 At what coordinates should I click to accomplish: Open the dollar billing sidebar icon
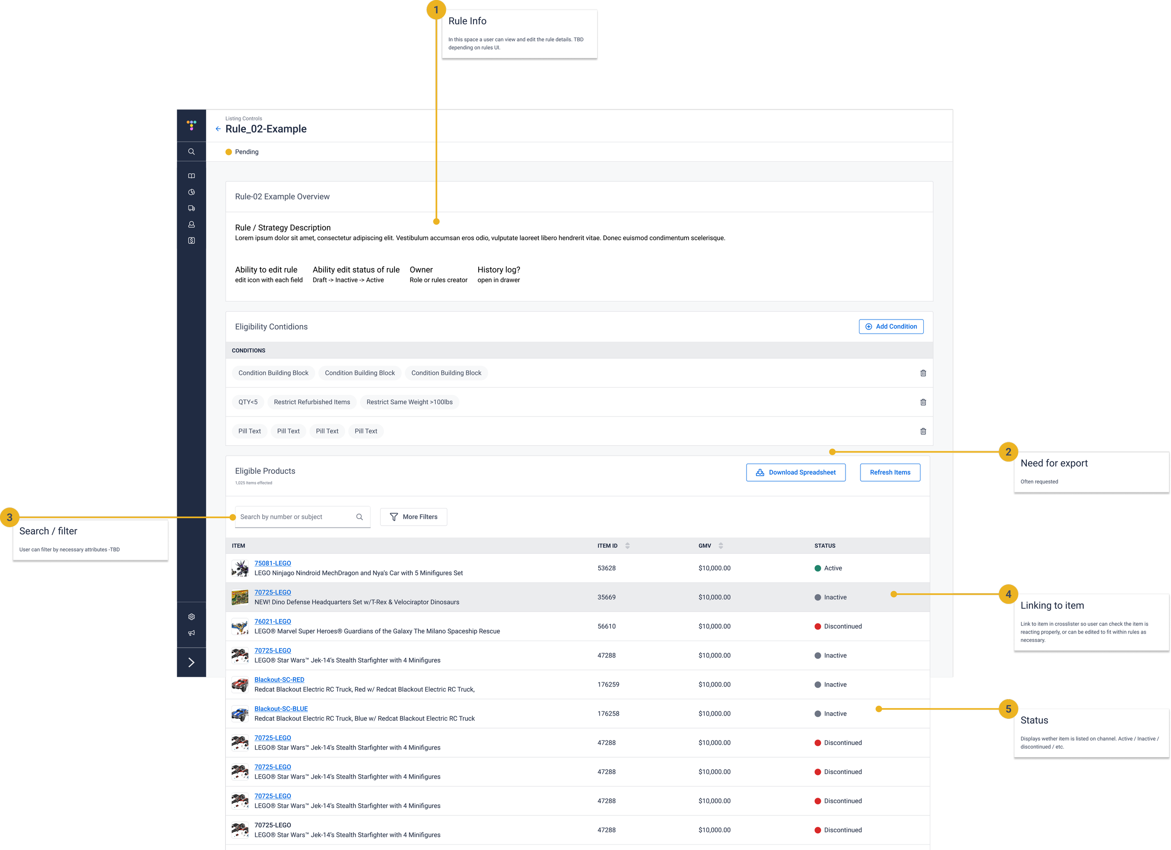point(191,241)
